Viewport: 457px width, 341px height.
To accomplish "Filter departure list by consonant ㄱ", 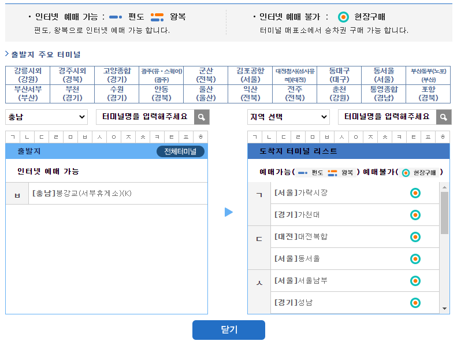I will 13,137.
